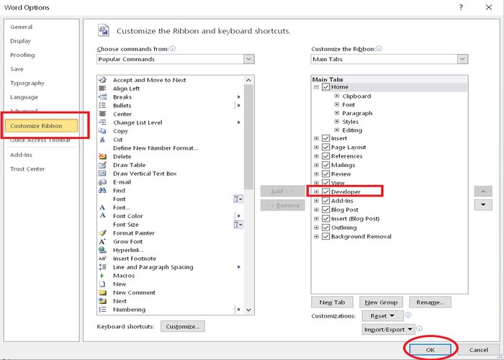The image size is (504, 360).
Task: Click the commands list vertical scrollbar
Action: pos(249,195)
